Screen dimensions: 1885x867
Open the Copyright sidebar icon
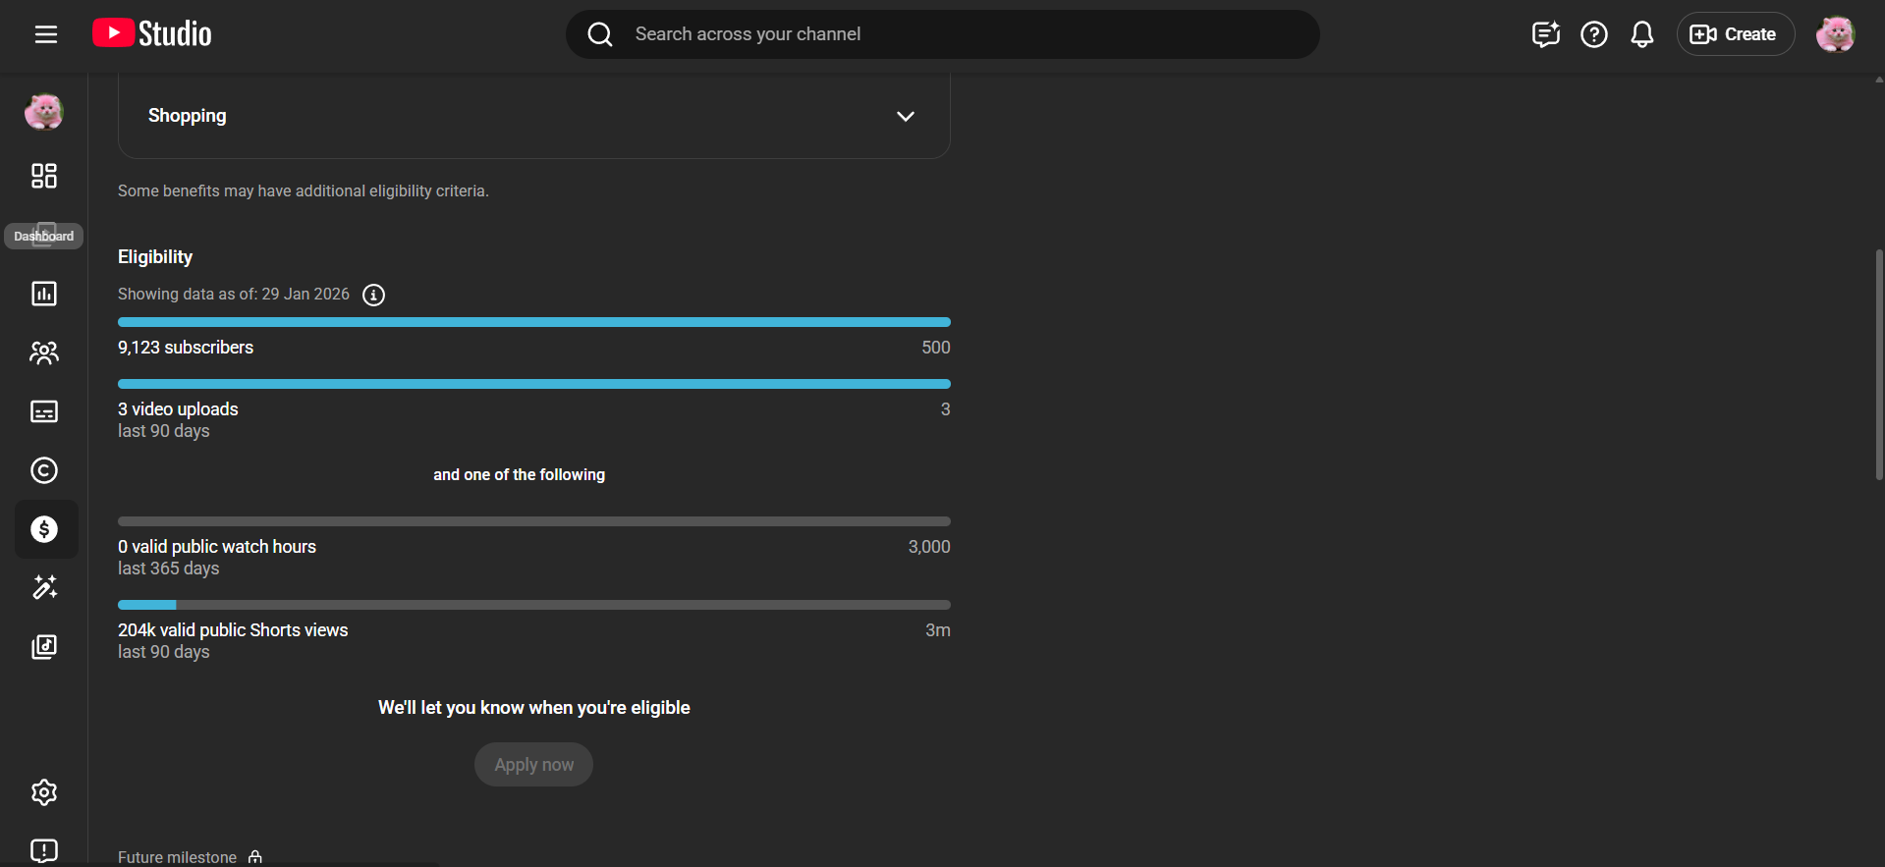[x=44, y=470]
